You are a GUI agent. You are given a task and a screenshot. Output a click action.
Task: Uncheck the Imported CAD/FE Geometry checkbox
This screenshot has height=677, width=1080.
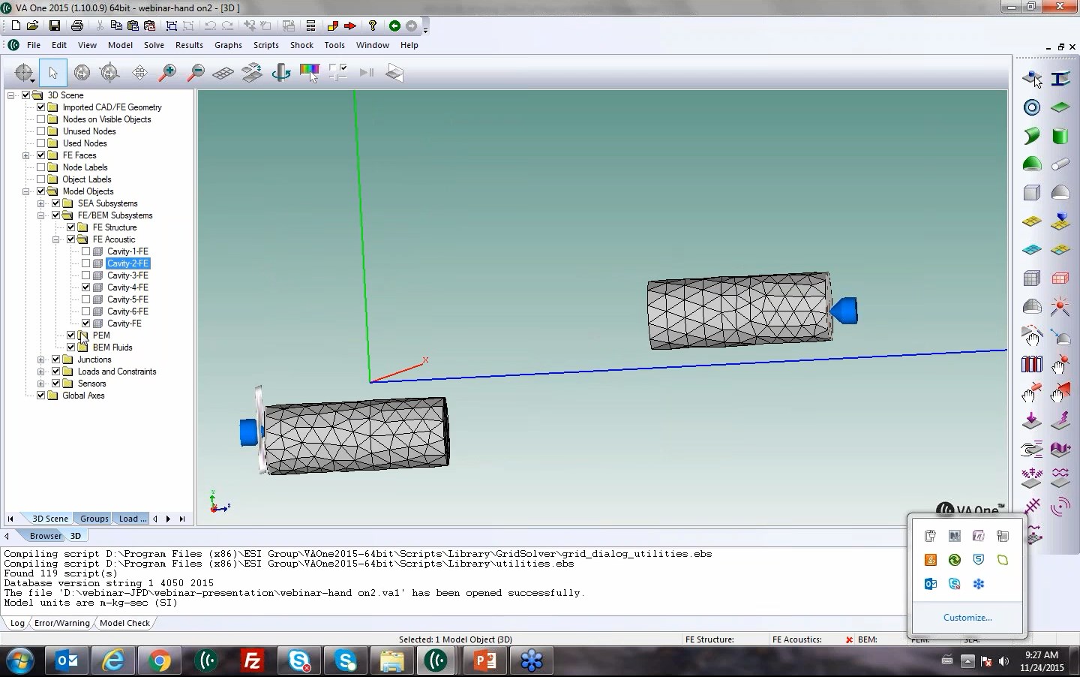(40, 107)
